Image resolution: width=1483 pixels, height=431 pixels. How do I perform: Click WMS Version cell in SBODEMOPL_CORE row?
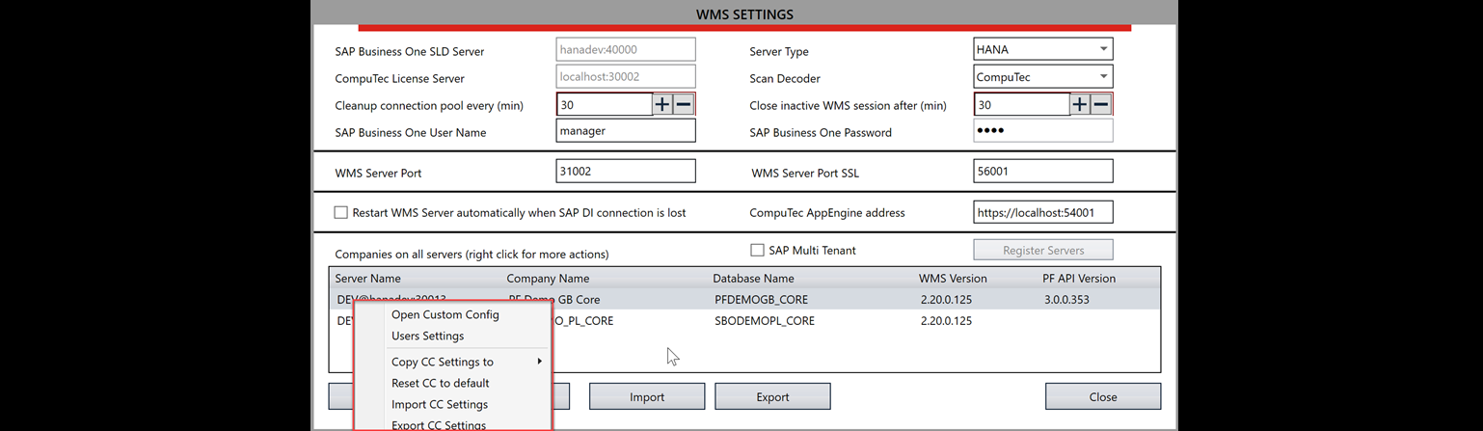click(x=946, y=320)
